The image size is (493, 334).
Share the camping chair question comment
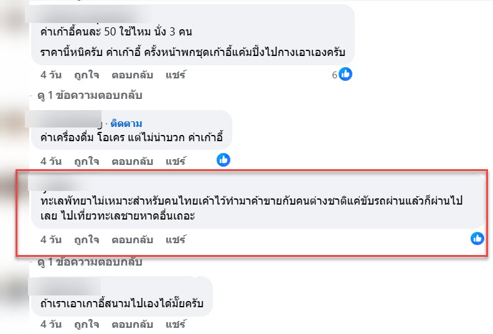click(x=176, y=324)
